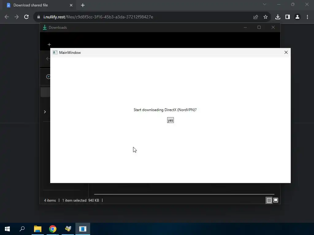The width and height of the screenshot is (314, 235).
Task: Switch Downloads to details view
Action: coord(269,200)
